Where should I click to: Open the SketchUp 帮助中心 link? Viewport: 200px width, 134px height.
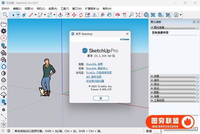click(97, 68)
